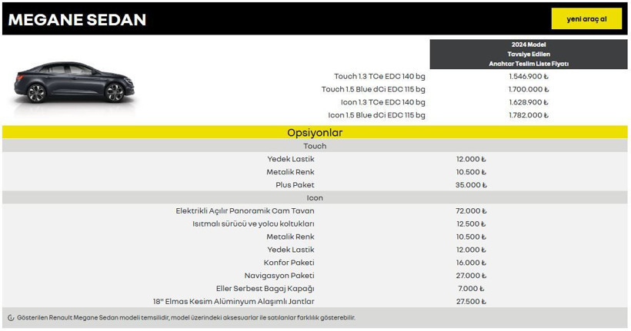This screenshot has height=331, width=631.
Task: Click the 18" Elmas Kesim Alüminyum Alaşımlı Jantlar option
Action: tap(233, 302)
